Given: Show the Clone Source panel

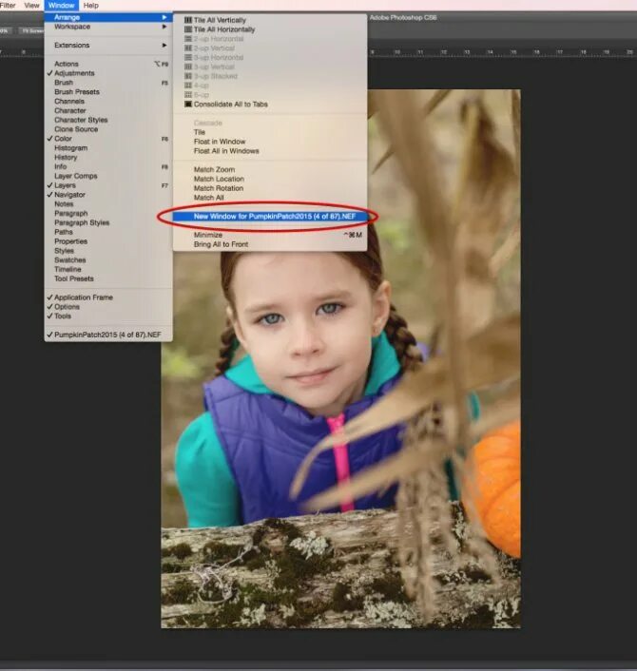Looking at the screenshot, I should click(108, 129).
